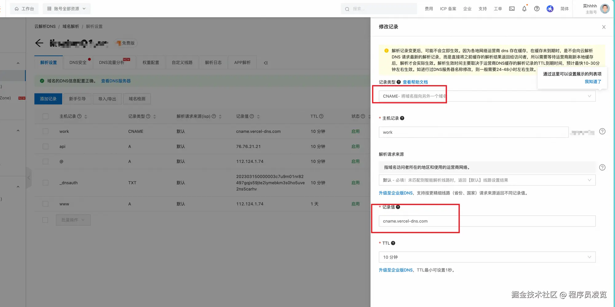This screenshot has height=307, width=615.
Task: Click the 添加记录 button
Action: click(48, 99)
